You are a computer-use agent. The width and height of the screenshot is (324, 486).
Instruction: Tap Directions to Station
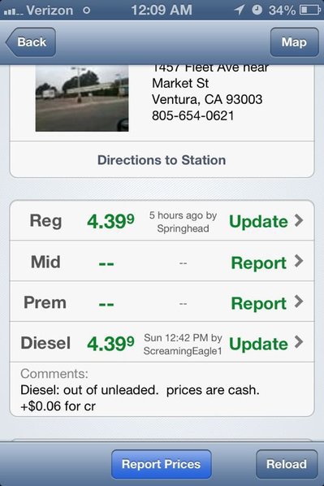pos(162,160)
